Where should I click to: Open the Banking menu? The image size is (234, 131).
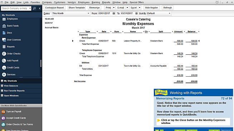[x=96, y=3]
